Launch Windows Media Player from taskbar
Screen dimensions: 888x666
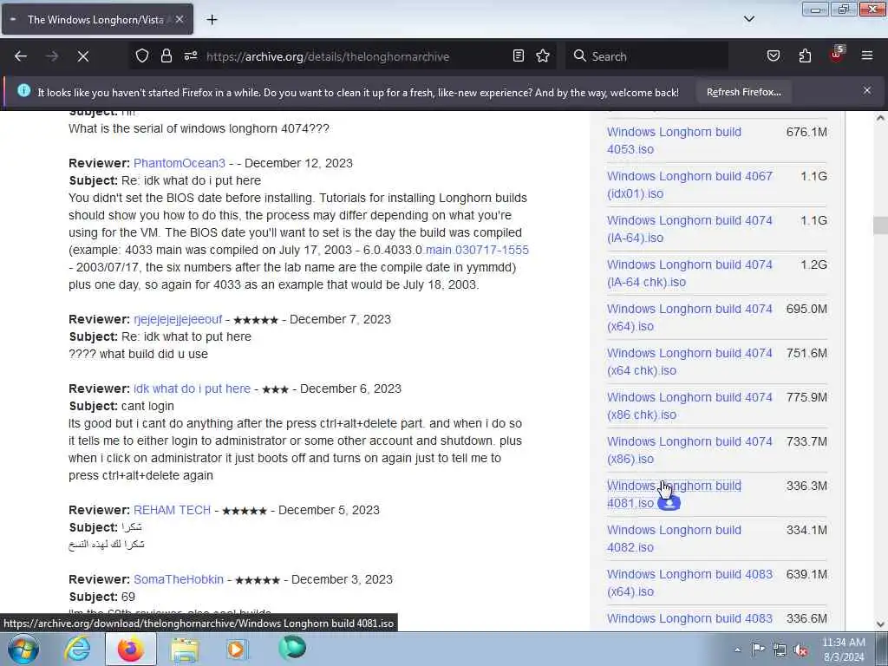click(238, 649)
